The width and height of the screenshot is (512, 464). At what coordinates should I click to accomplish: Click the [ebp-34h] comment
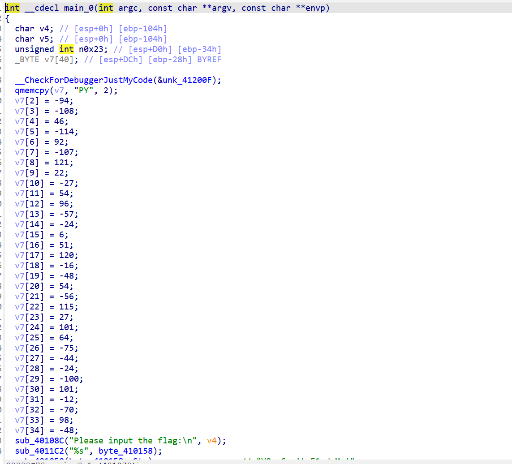tap(199, 49)
